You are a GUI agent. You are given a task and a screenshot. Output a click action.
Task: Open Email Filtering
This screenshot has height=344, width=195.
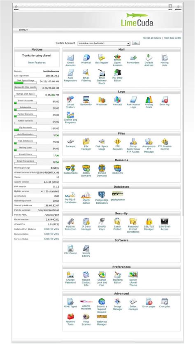(86, 75)
